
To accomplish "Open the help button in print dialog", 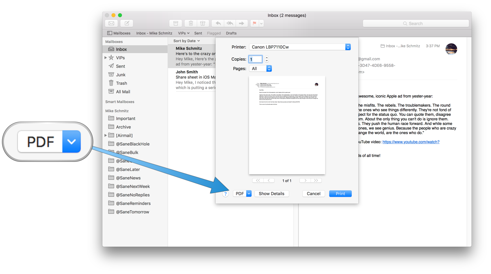I will tap(225, 194).
